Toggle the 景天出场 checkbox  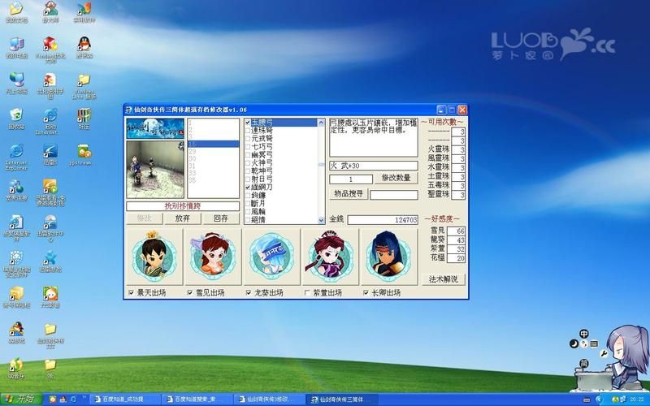(x=132, y=292)
